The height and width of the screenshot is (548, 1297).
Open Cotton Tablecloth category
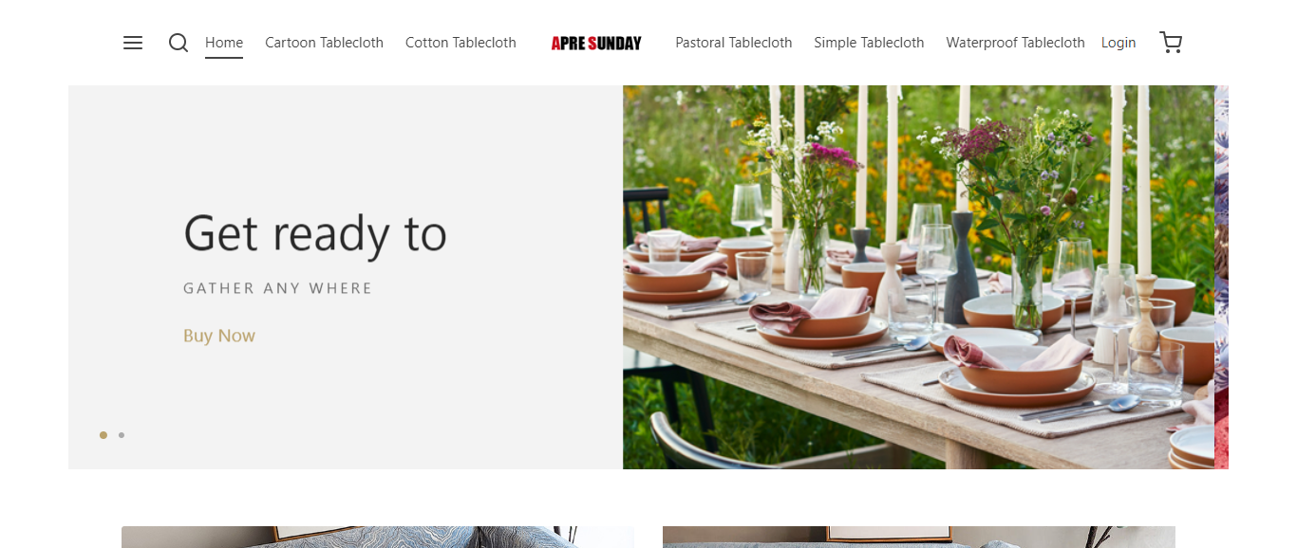coord(461,43)
